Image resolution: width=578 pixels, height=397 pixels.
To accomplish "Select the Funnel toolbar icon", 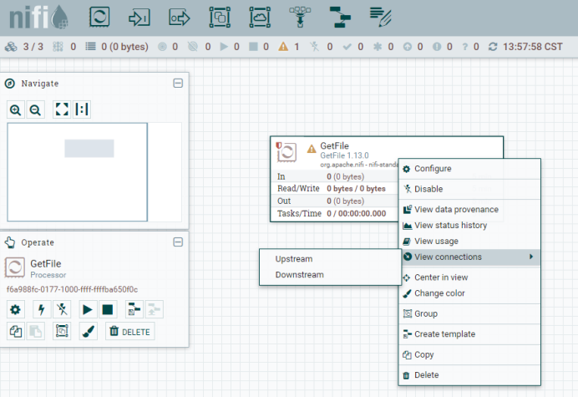I will click(300, 17).
